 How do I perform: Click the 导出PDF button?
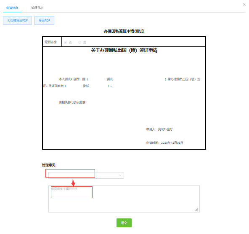pyautogui.click(x=44, y=20)
